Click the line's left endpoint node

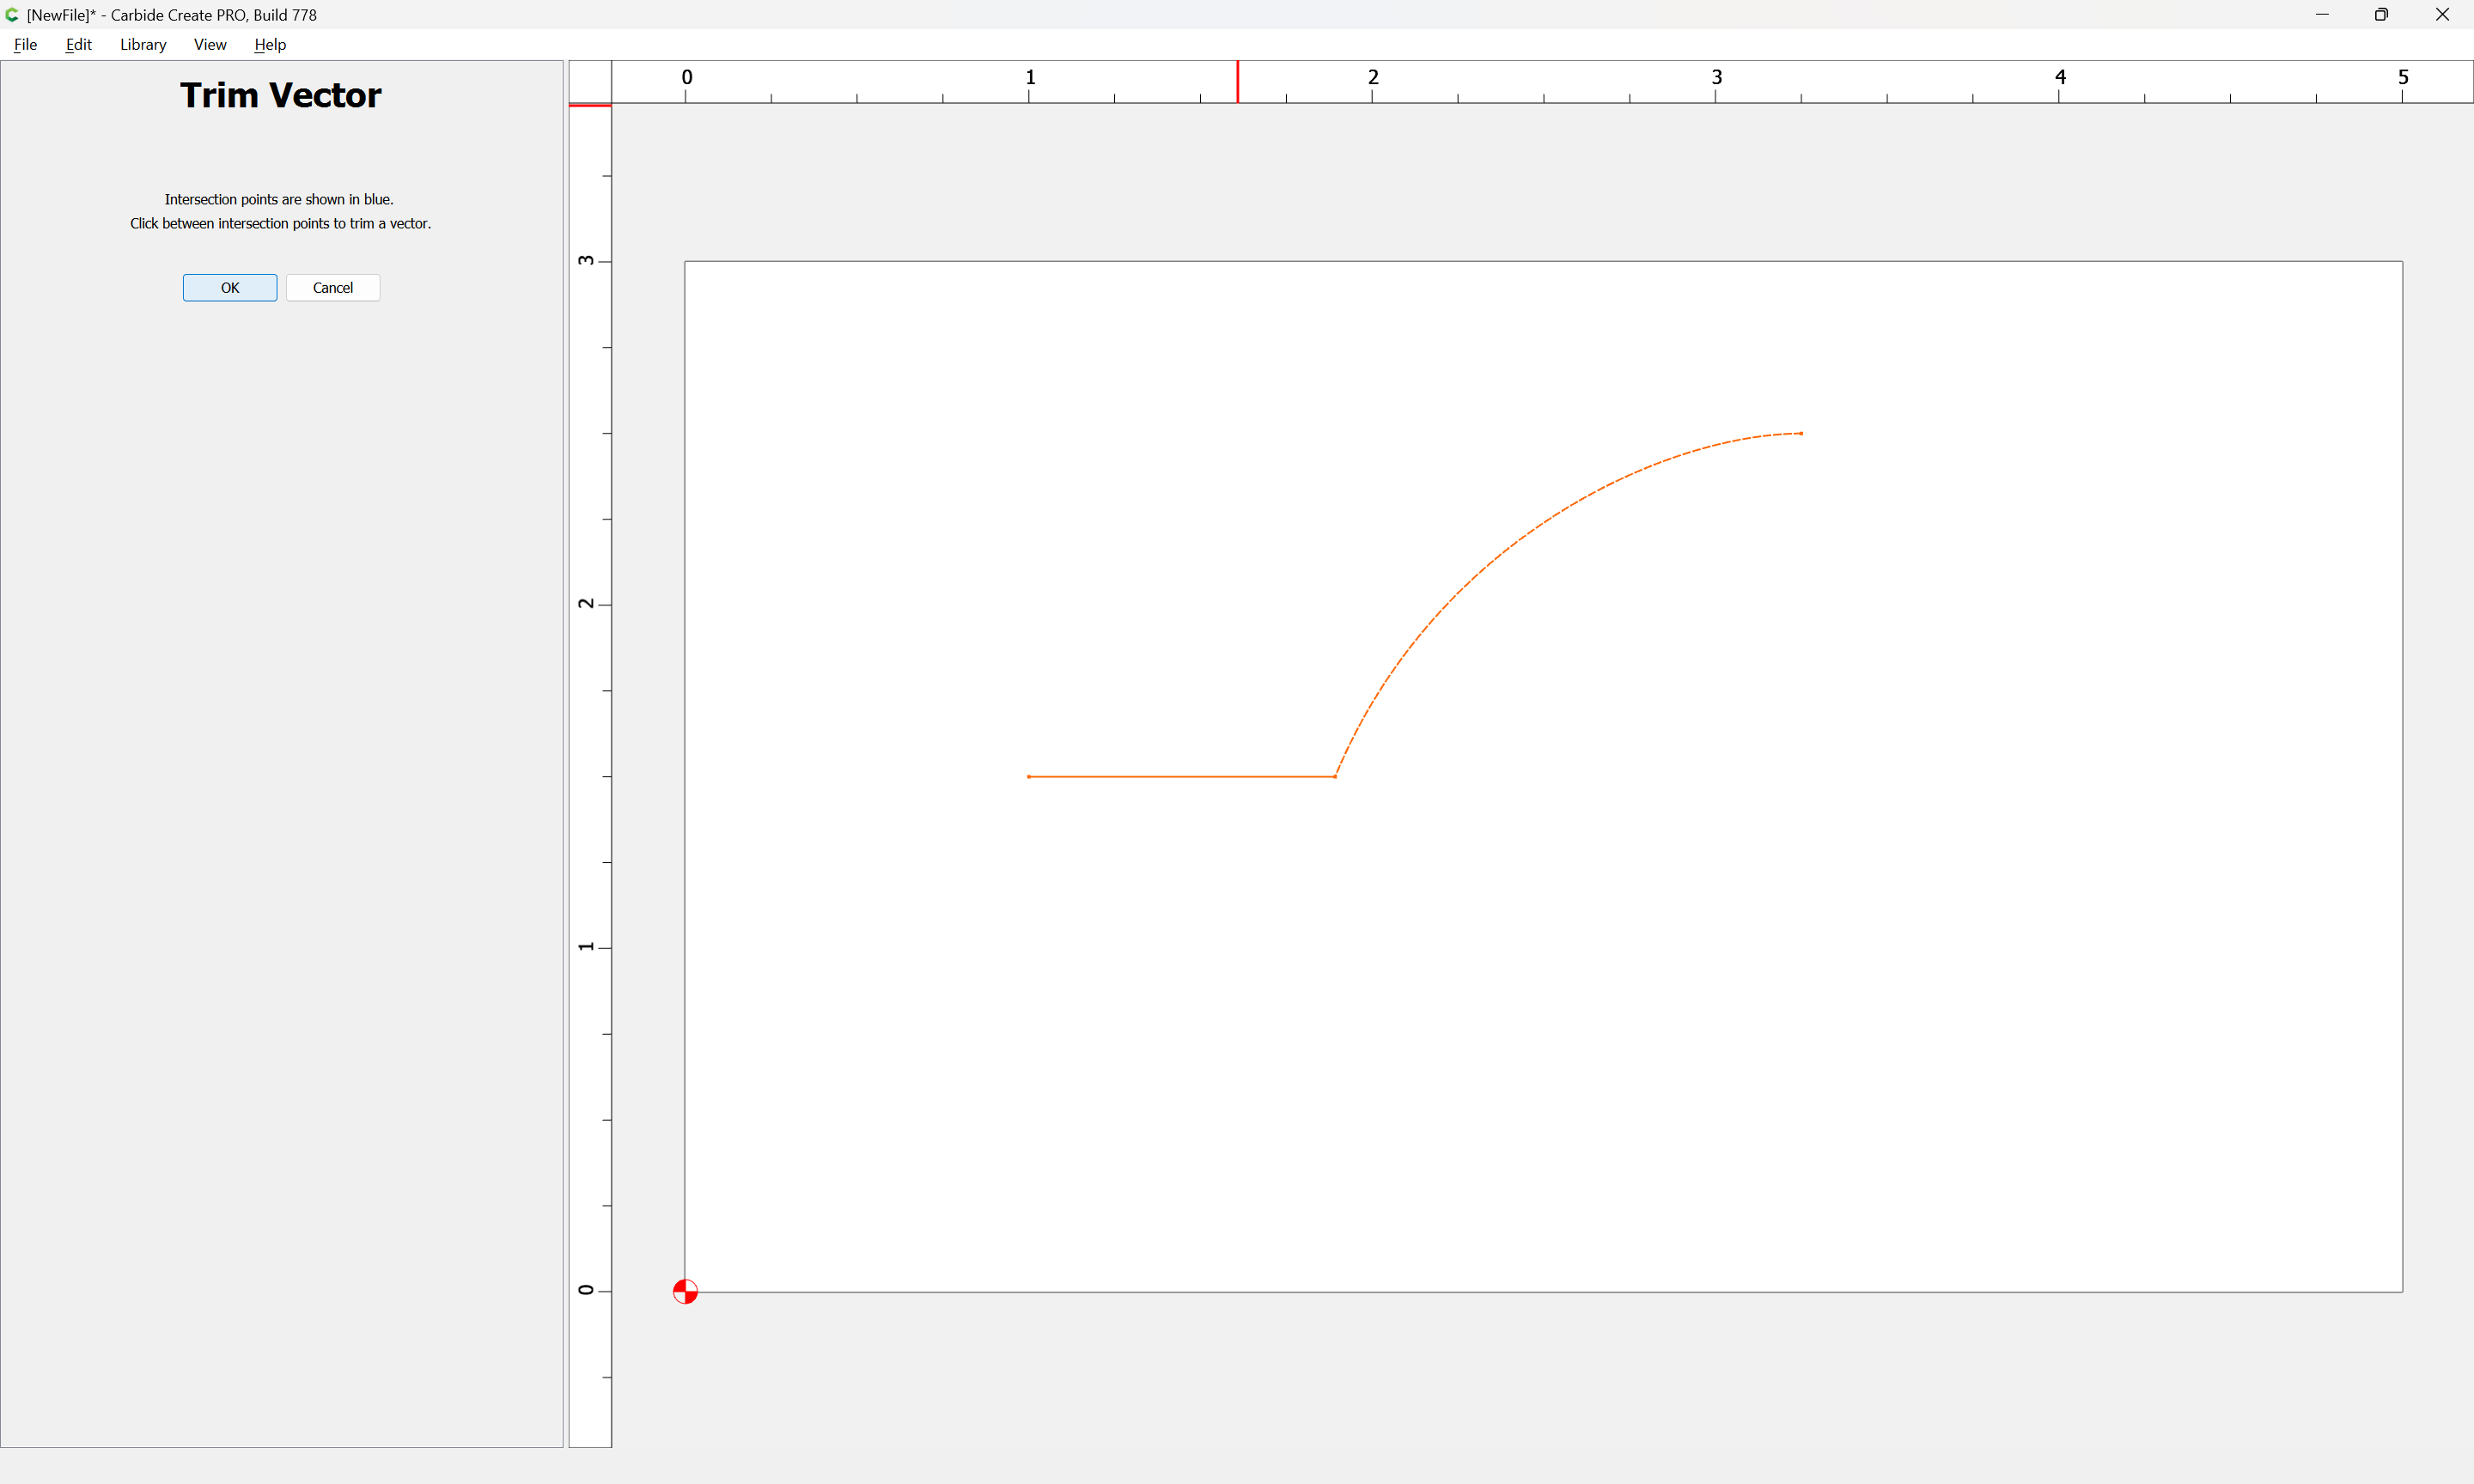tap(1029, 777)
